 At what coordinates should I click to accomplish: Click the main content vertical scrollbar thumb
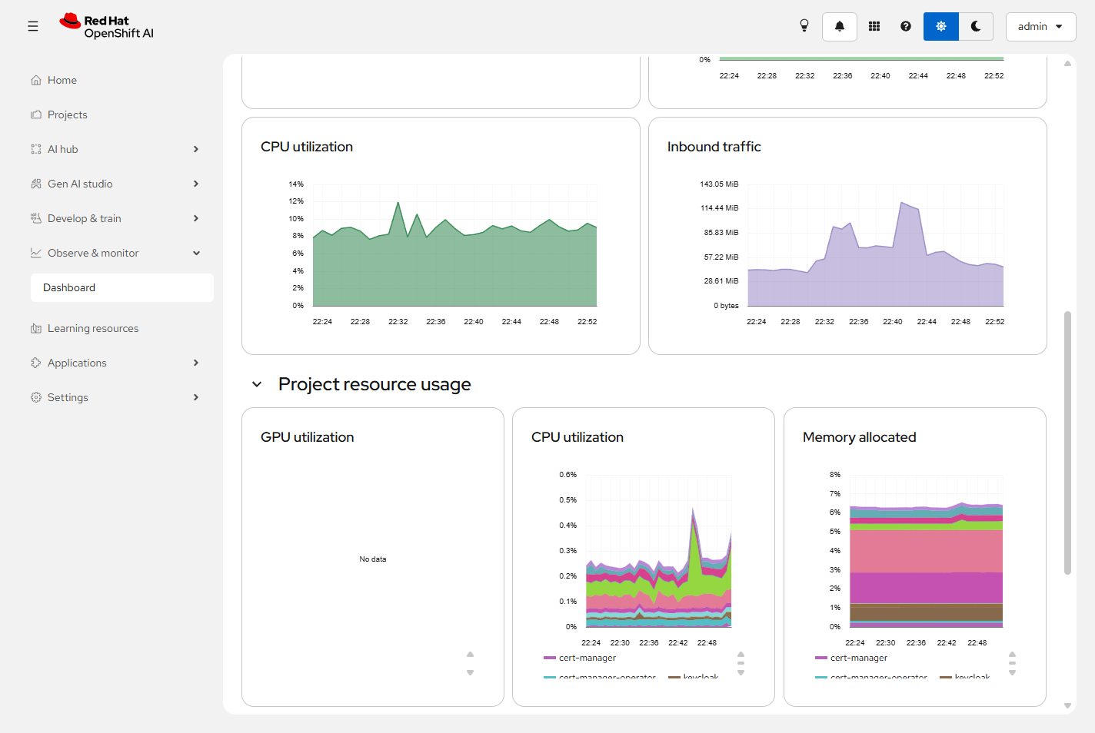[x=1067, y=443]
